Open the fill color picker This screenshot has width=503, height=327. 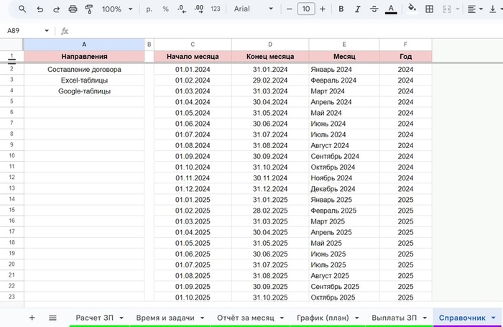[412, 9]
